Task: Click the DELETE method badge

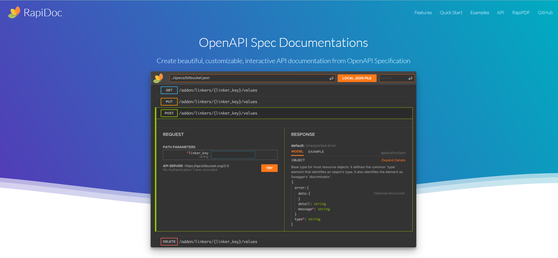Action: 169,241
